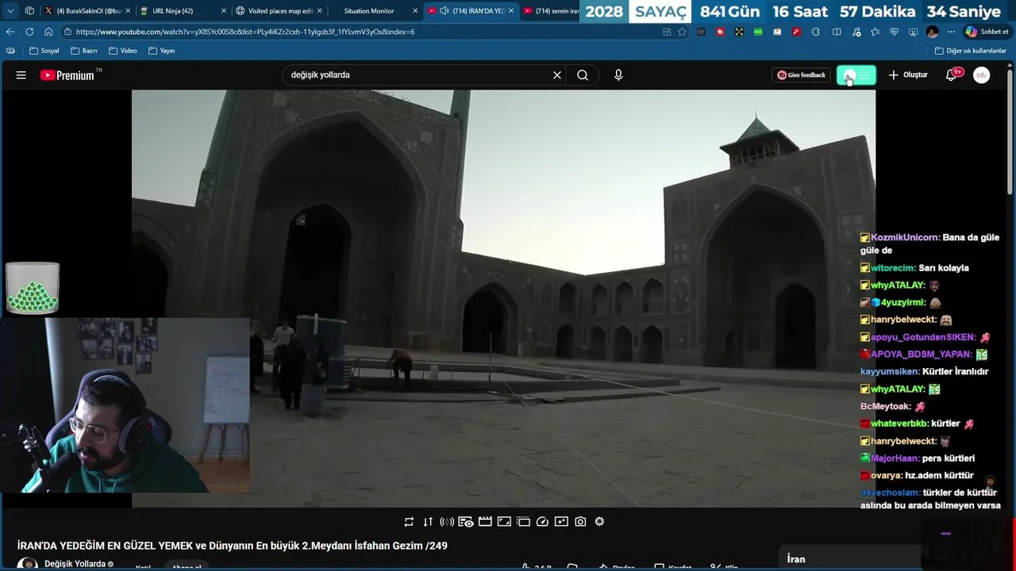The image size is (1016, 571).
Task: Open the workspaces icon in tab bar
Action: tap(29, 11)
